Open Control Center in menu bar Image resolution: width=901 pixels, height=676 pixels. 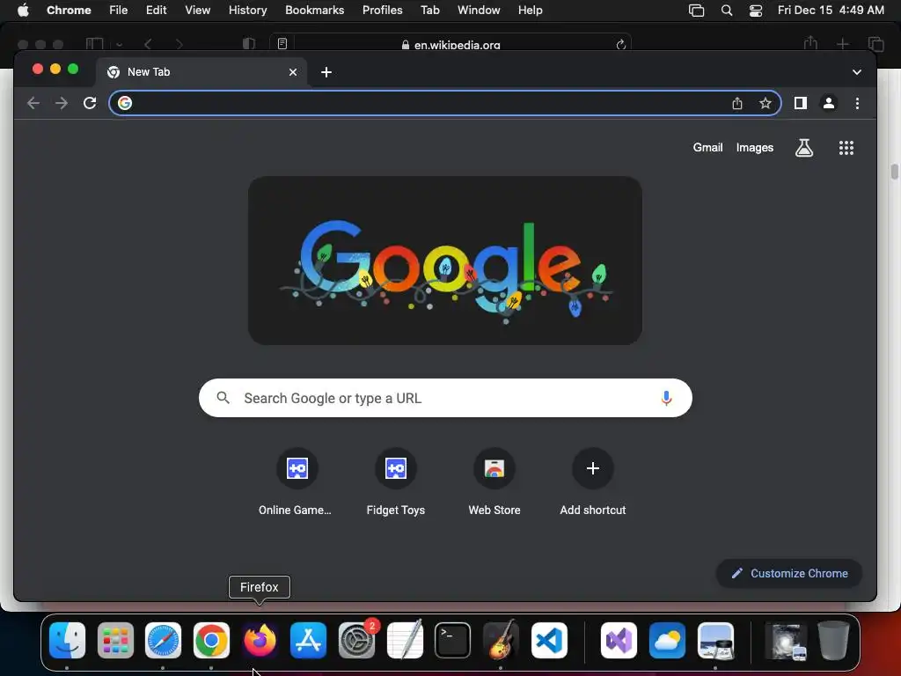[x=756, y=10]
